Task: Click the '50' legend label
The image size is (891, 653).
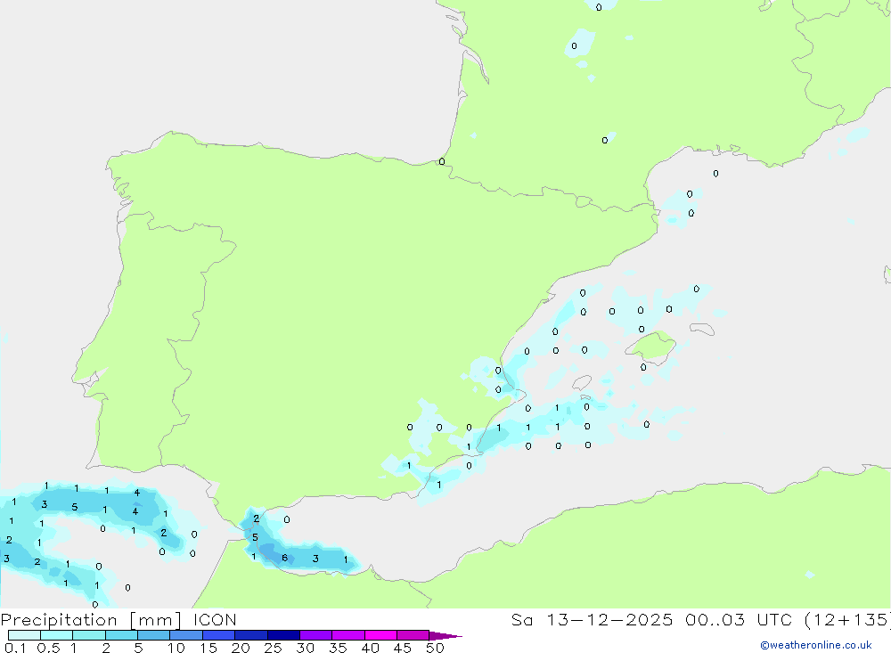Action: [435, 648]
